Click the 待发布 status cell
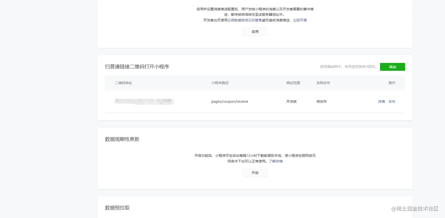The width and height of the screenshot is (445, 218). click(321, 101)
